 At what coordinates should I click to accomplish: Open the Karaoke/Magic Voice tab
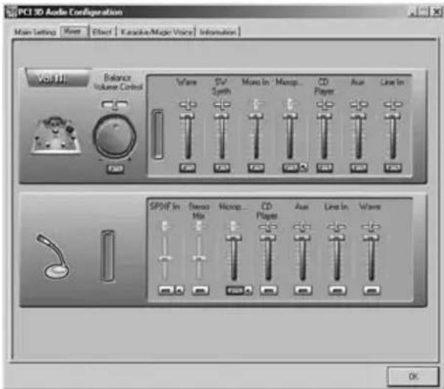click(x=157, y=32)
